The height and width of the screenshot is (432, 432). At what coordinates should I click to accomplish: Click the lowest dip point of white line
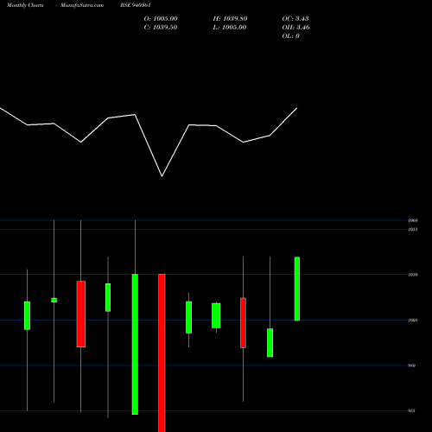(162, 176)
